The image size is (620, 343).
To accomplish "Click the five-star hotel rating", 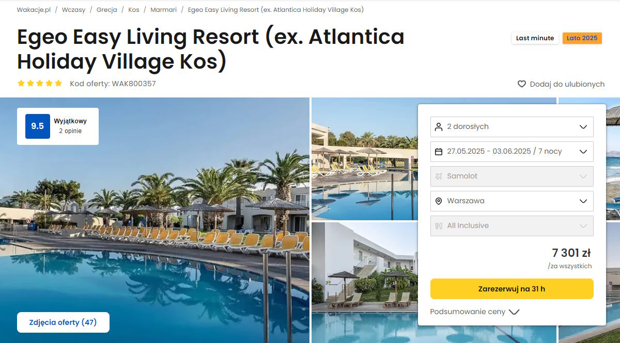I will click(x=40, y=83).
